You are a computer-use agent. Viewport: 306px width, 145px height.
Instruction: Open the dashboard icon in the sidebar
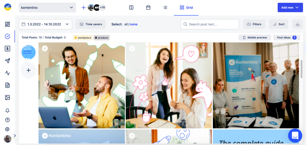pos(7,24)
